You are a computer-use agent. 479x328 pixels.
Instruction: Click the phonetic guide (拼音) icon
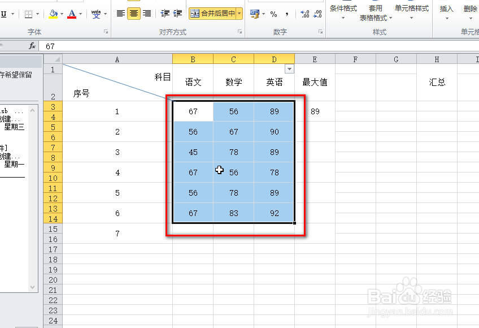coord(97,14)
